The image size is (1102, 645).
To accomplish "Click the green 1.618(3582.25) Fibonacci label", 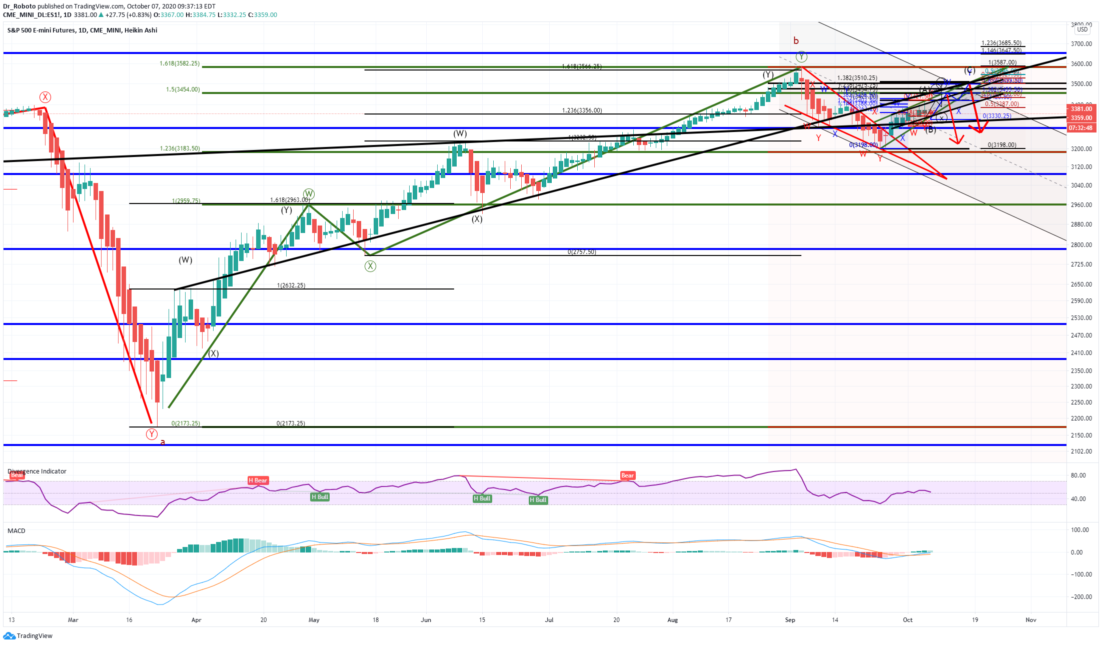I will click(x=180, y=63).
